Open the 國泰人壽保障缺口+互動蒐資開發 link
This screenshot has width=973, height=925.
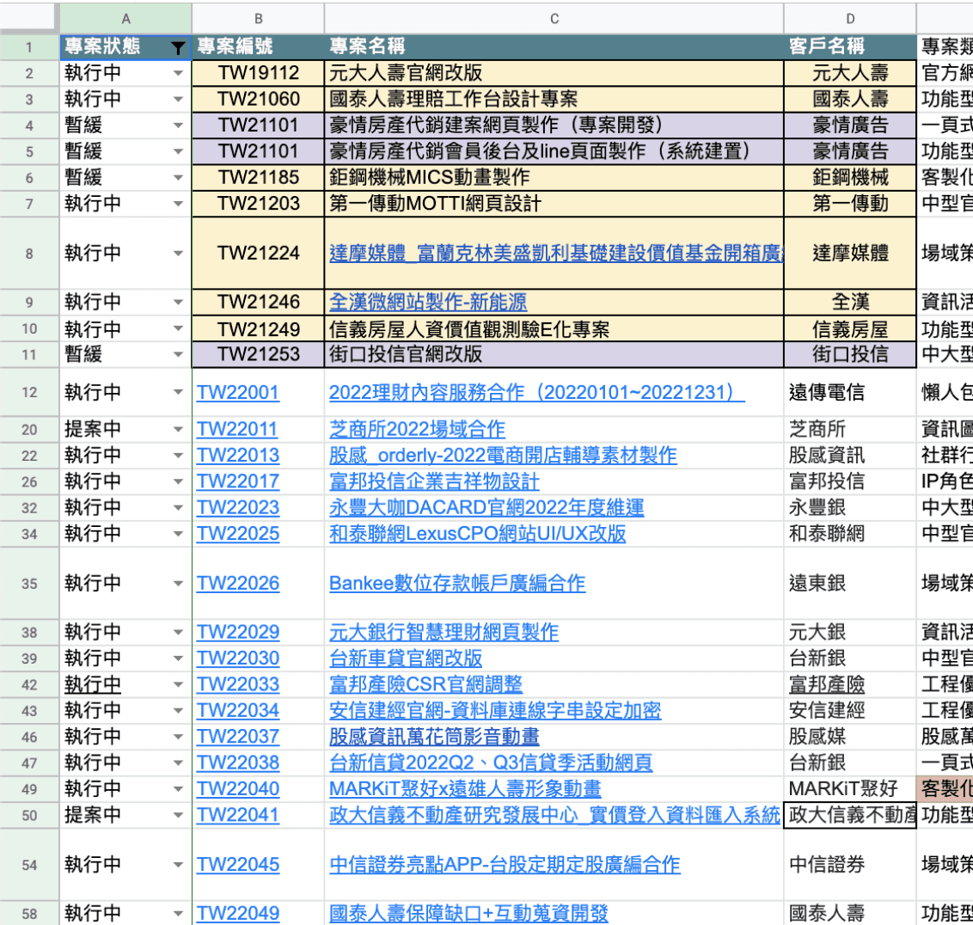pyautogui.click(x=468, y=914)
